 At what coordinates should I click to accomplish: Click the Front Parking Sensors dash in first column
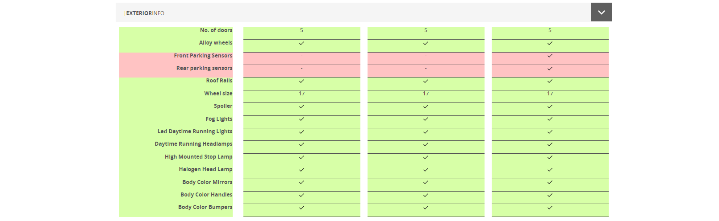[x=301, y=56]
